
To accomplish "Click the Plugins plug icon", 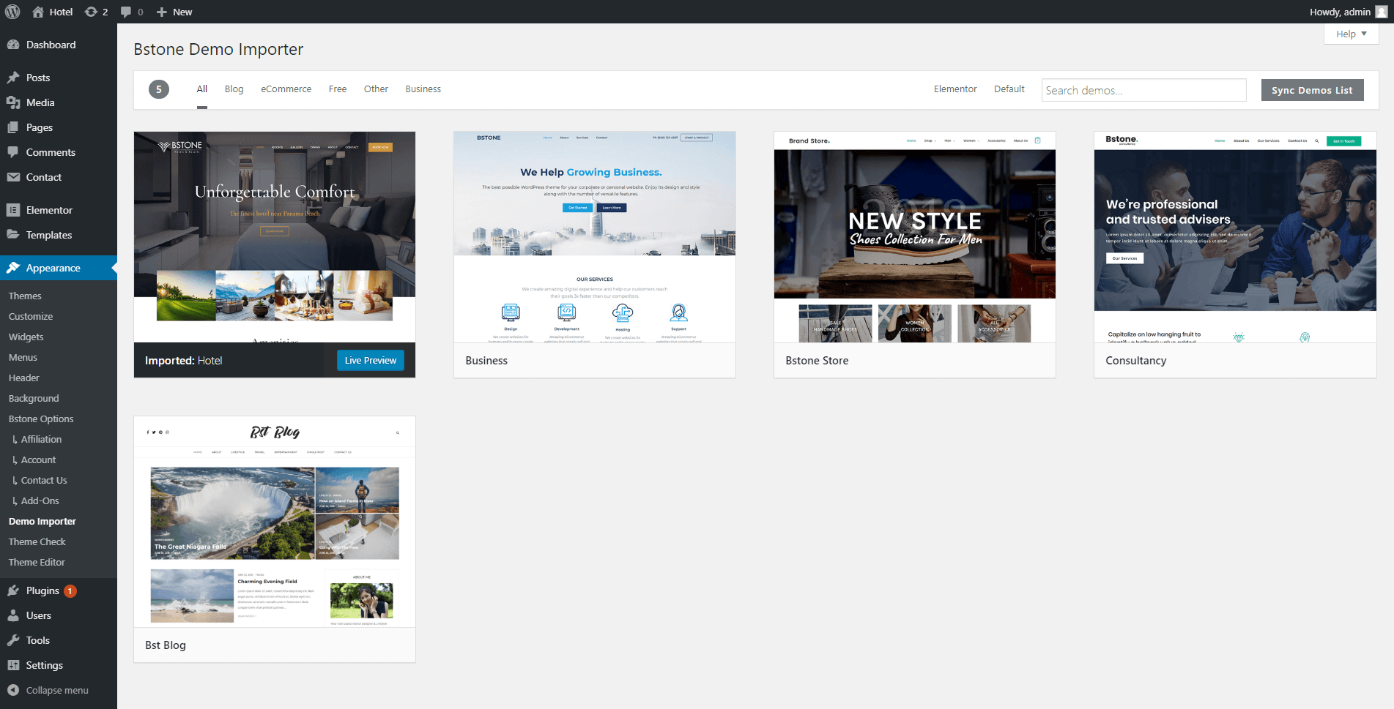I will (13, 590).
